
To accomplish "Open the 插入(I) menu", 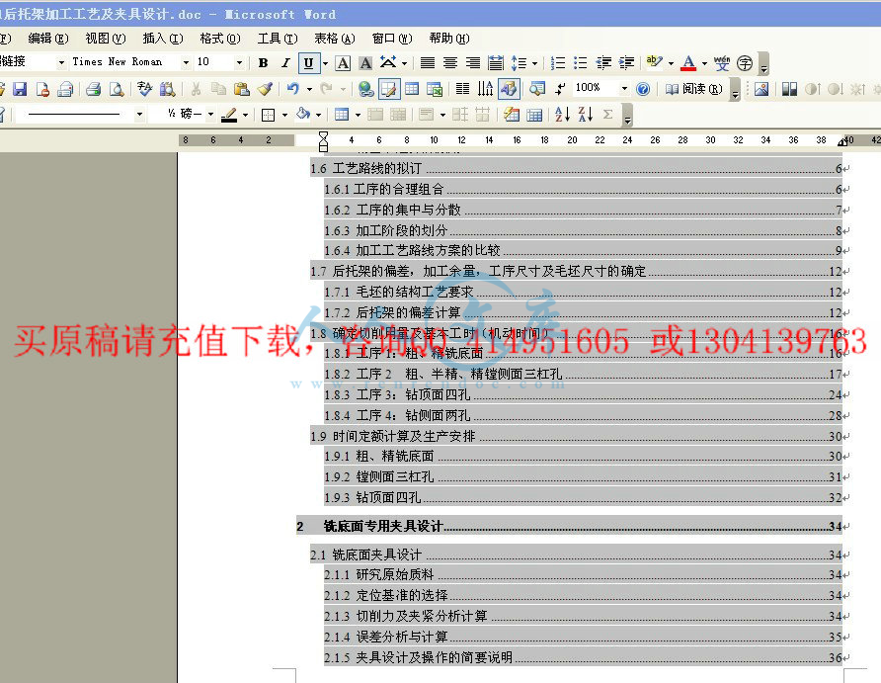I will pyautogui.click(x=163, y=39).
